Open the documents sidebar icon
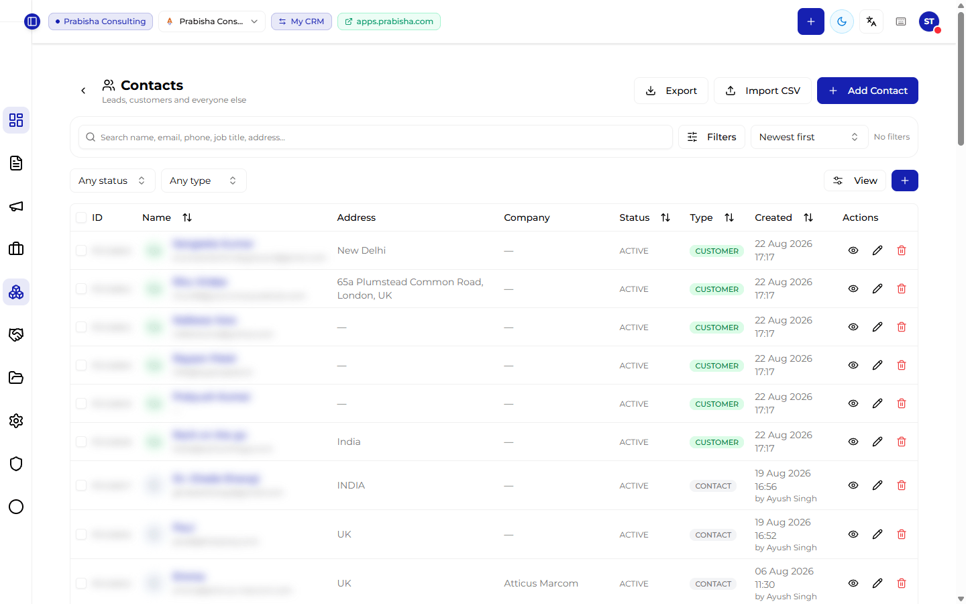 click(x=16, y=163)
